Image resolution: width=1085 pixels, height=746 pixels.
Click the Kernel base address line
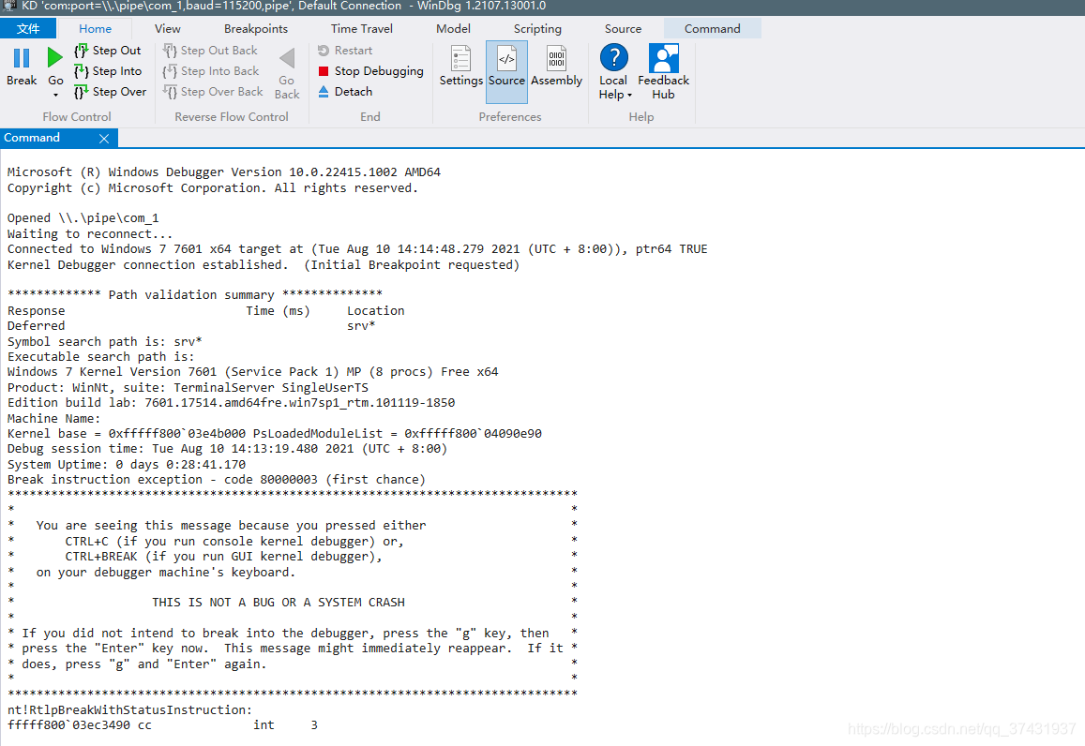[275, 434]
